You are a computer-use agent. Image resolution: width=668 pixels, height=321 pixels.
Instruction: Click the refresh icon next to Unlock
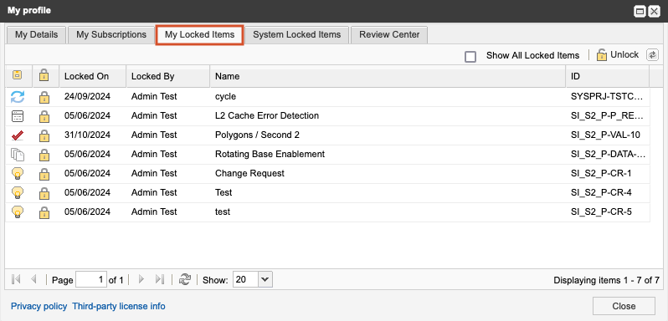point(652,55)
